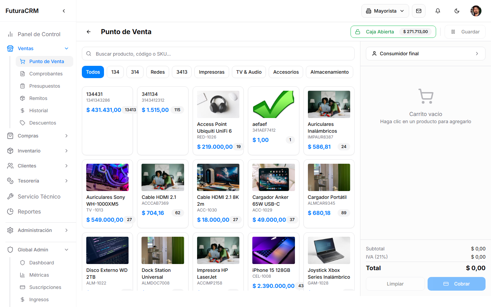The image size is (491, 307).
Task: Open Ingresos in Global Admin
Action: click(39, 299)
